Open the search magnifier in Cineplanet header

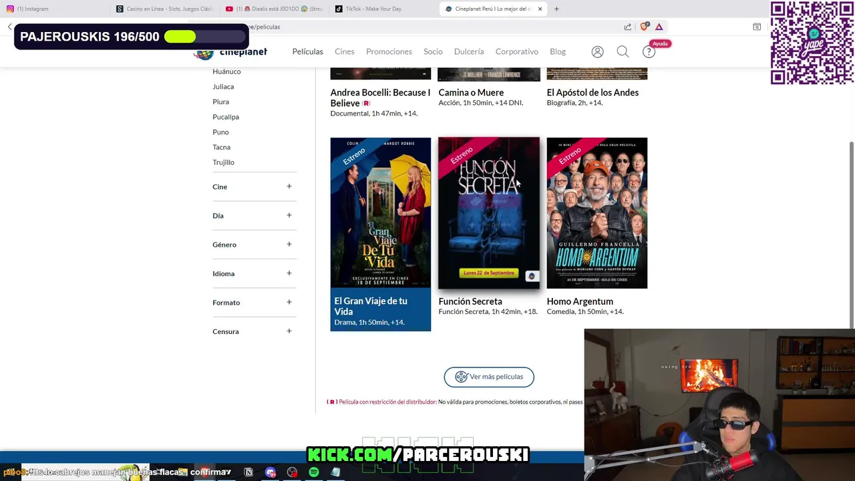click(623, 51)
